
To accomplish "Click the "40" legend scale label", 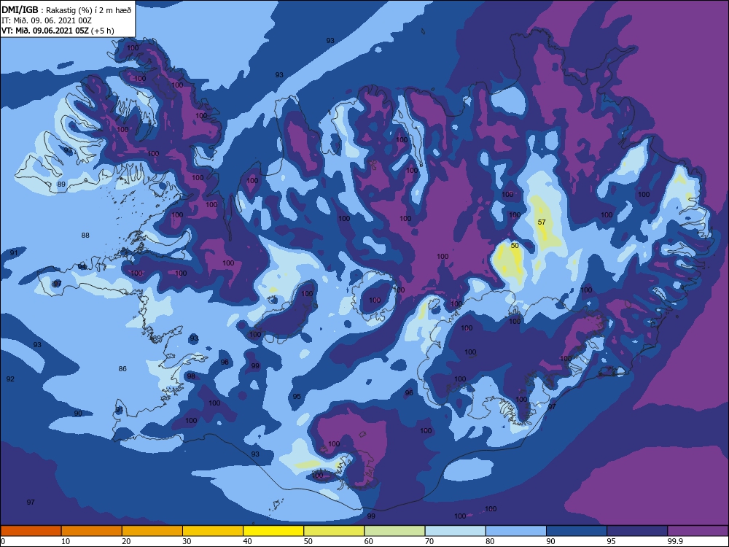I will tap(247, 541).
